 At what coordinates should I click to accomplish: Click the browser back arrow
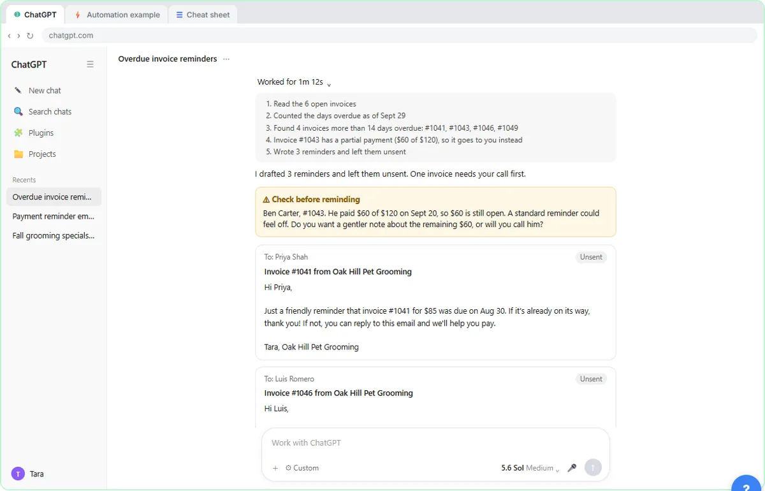[9, 36]
